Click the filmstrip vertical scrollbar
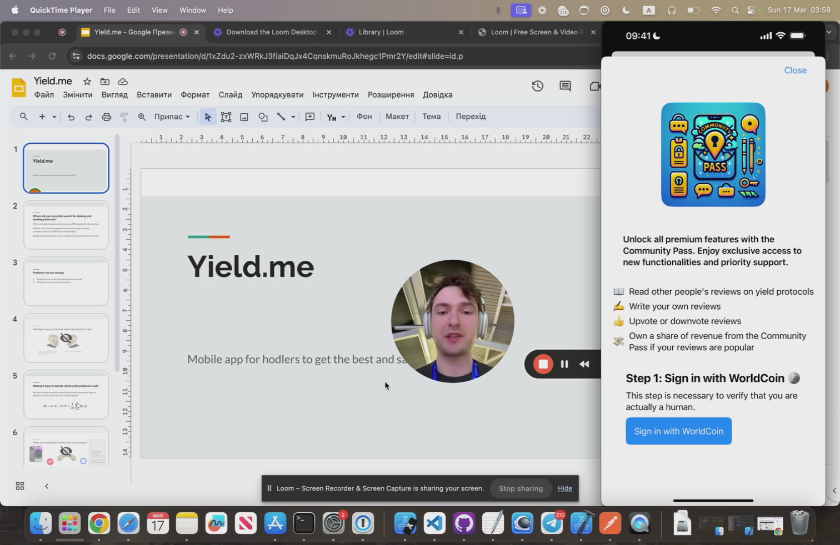 pyautogui.click(x=117, y=253)
